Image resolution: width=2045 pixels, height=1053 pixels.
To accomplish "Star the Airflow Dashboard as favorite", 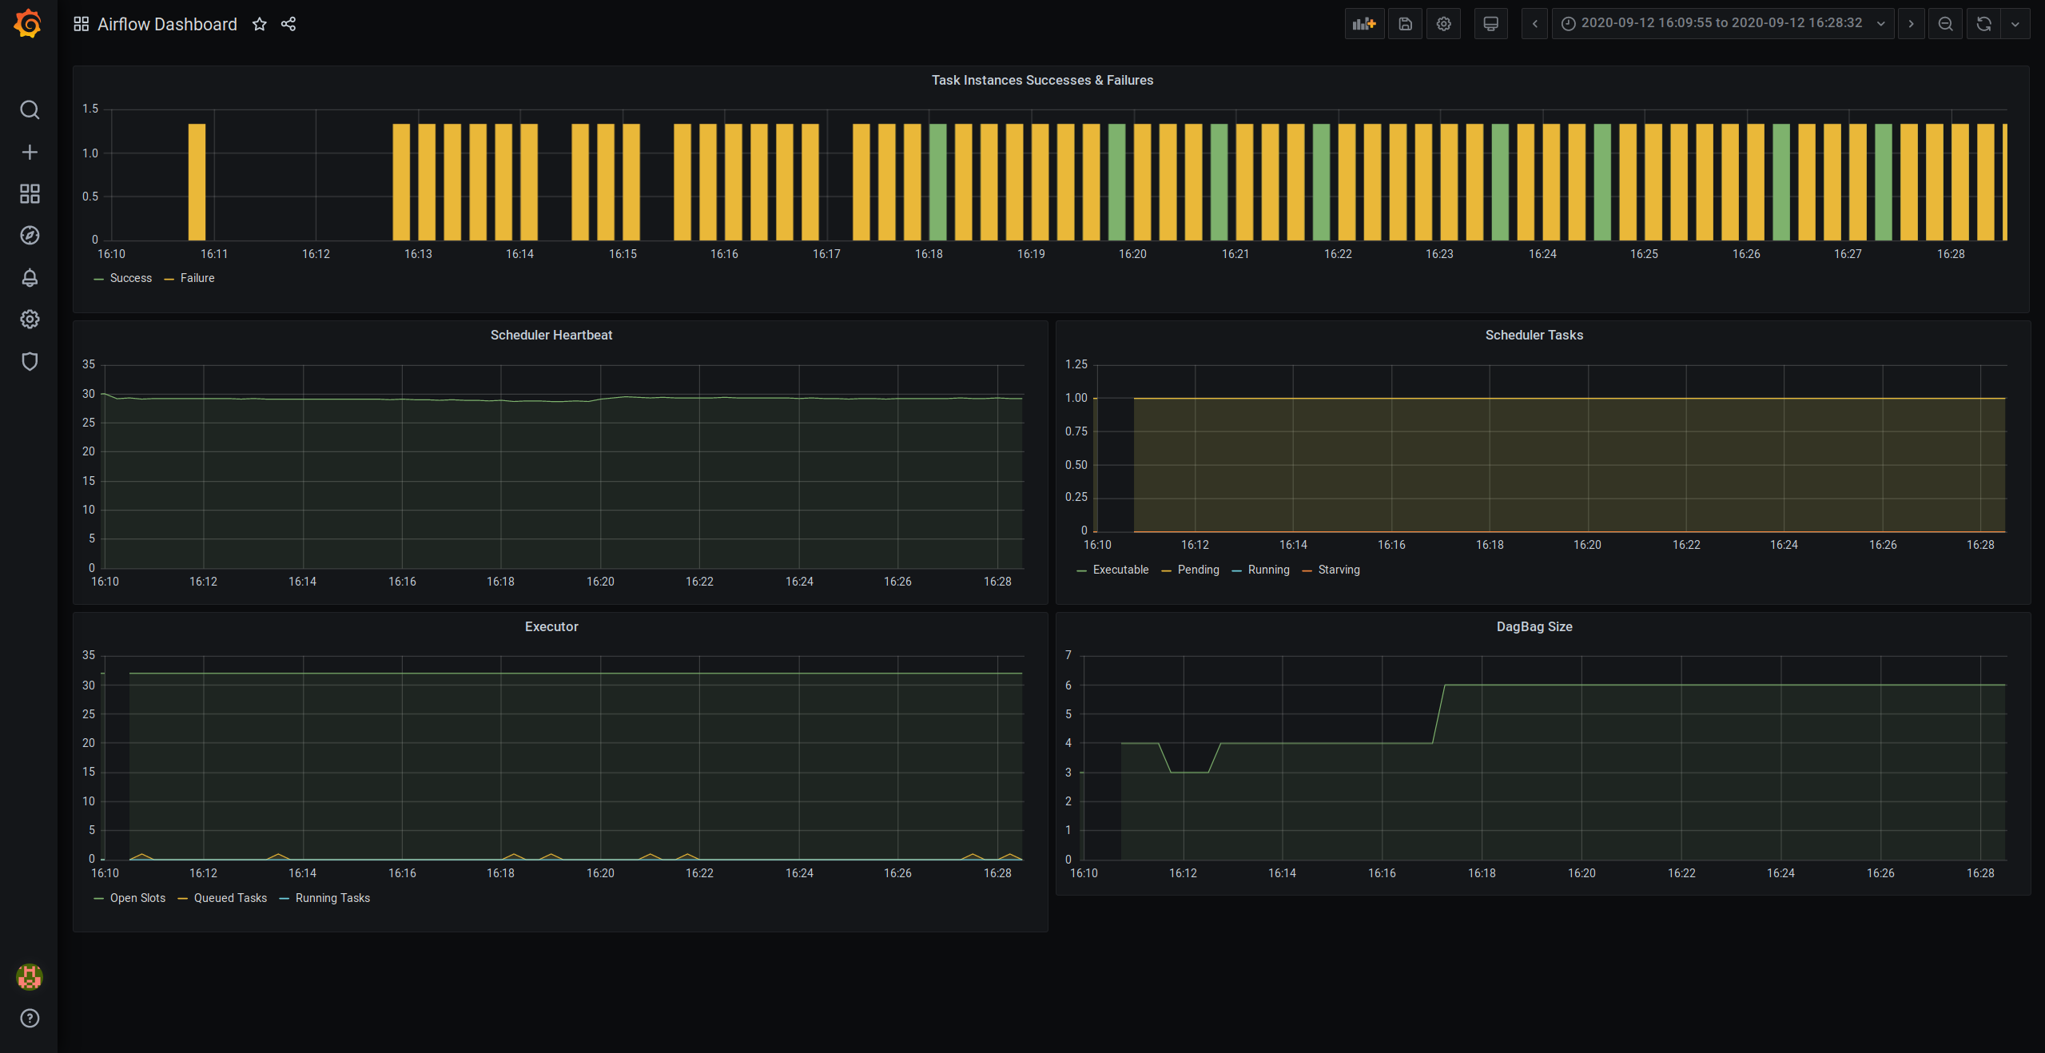I will [x=259, y=24].
